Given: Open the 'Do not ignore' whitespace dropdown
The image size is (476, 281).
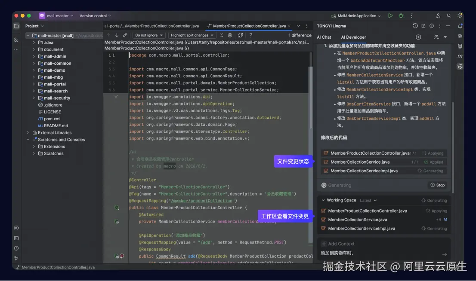Looking at the screenshot, I should coord(149,36).
